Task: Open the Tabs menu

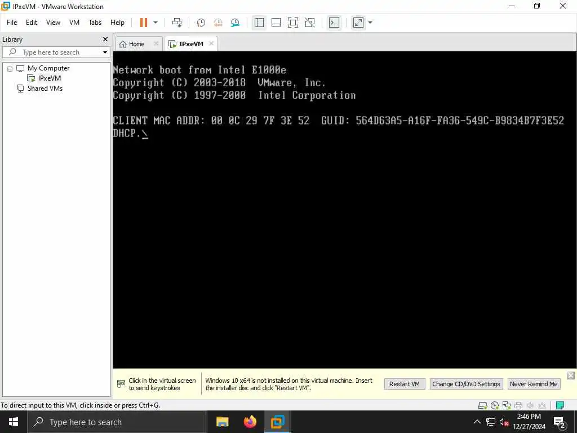Action: click(x=95, y=23)
